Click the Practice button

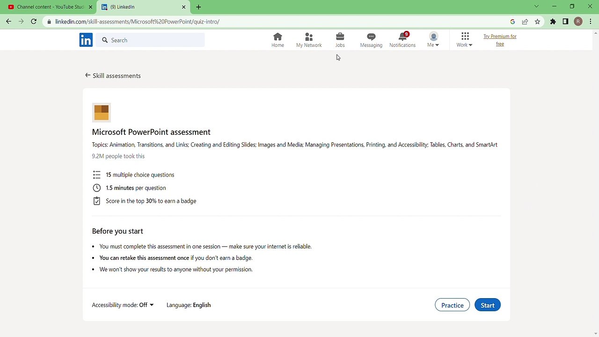coord(452,305)
